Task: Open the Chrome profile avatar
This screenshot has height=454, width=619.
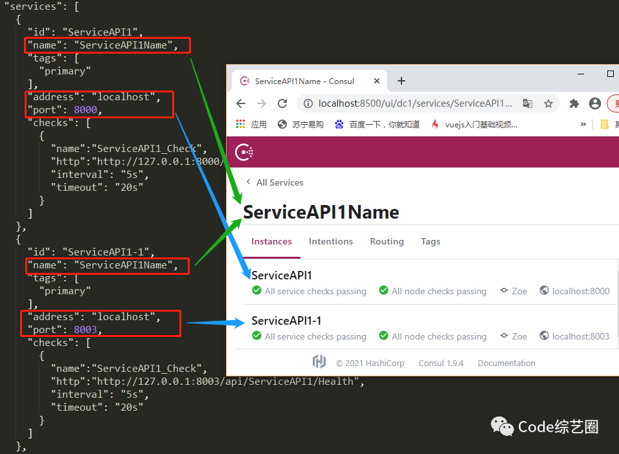Action: pyautogui.click(x=595, y=103)
